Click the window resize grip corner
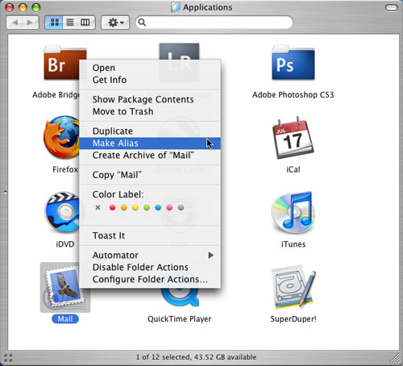 point(395,358)
